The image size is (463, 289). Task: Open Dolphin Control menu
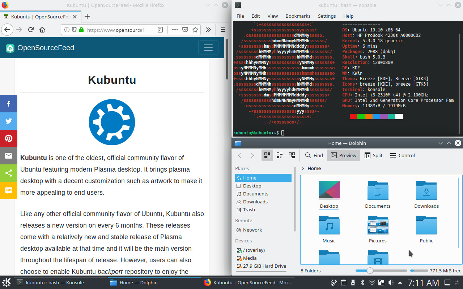402,155
